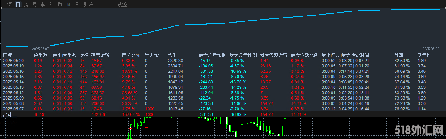Click lot range cell 0.01 | 1.00
Image resolution: width=446 pixels, height=139 pixels.
click(63, 103)
